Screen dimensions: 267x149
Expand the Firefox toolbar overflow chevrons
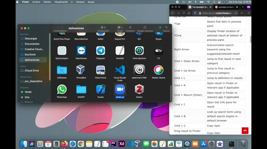coord(242,13)
